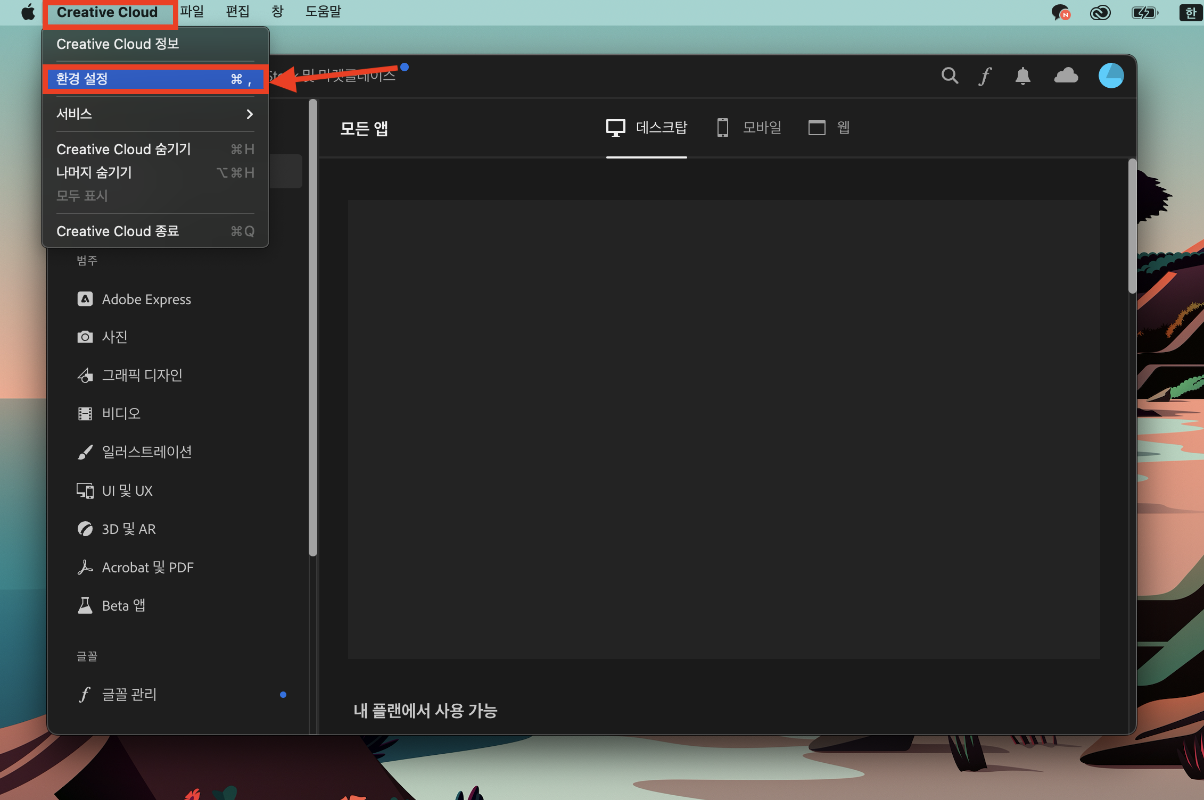The height and width of the screenshot is (800, 1204).
Task: Switch to the 모바일 tab
Action: tap(749, 128)
